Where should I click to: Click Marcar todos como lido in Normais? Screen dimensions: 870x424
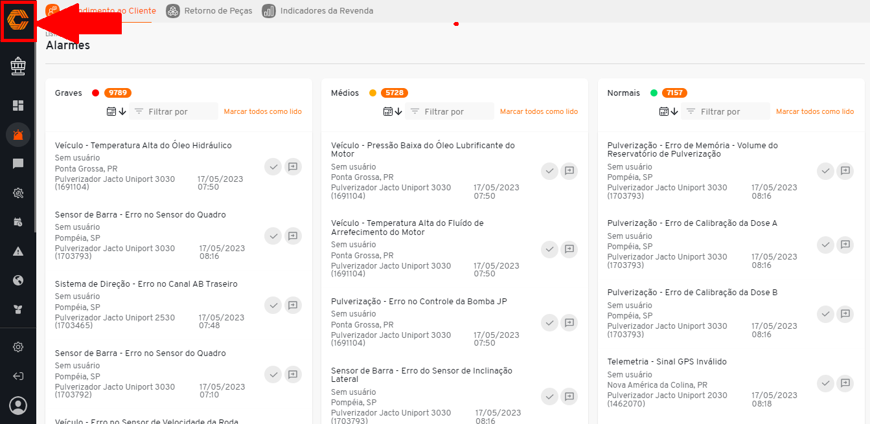point(815,111)
